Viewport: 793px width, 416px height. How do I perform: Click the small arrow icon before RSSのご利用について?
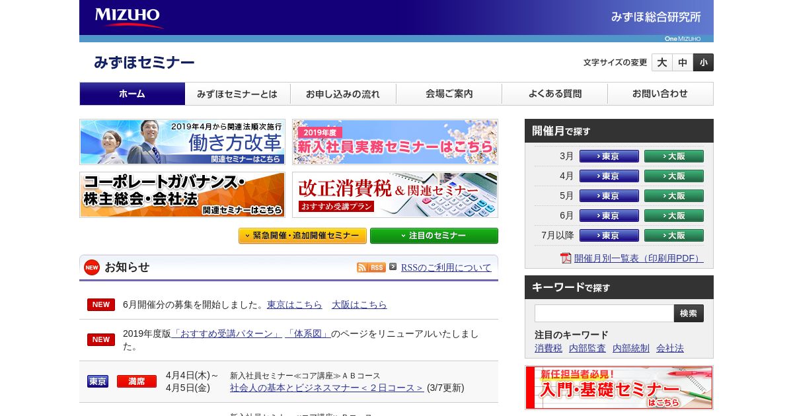[x=393, y=267]
